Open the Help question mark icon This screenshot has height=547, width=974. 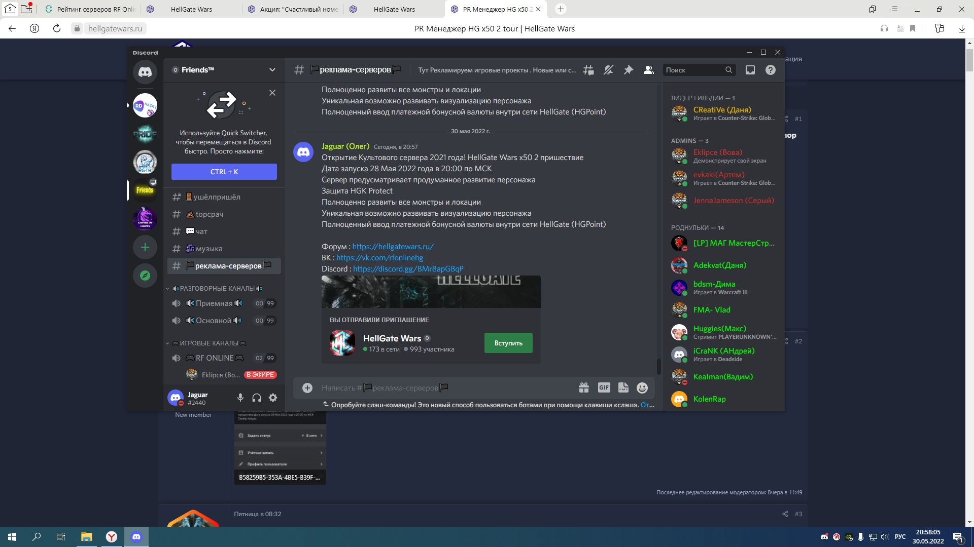coord(771,70)
